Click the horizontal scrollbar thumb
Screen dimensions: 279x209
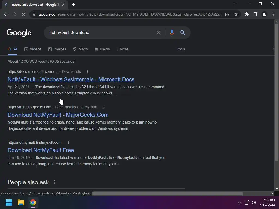pos(168,193)
